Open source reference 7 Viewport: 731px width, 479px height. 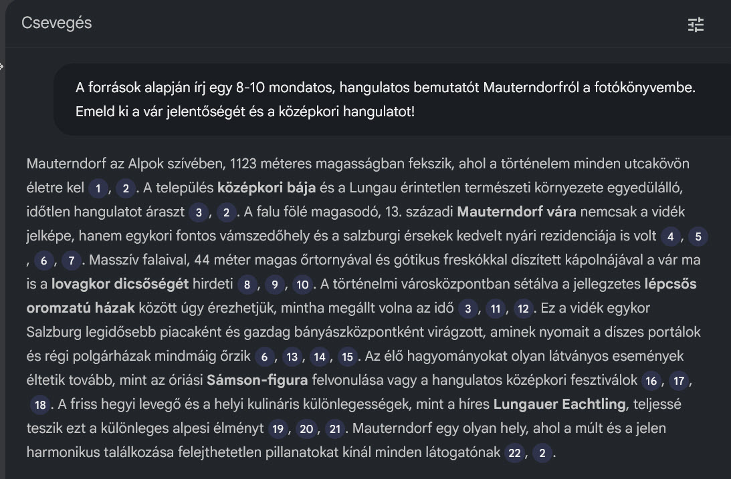tap(70, 261)
